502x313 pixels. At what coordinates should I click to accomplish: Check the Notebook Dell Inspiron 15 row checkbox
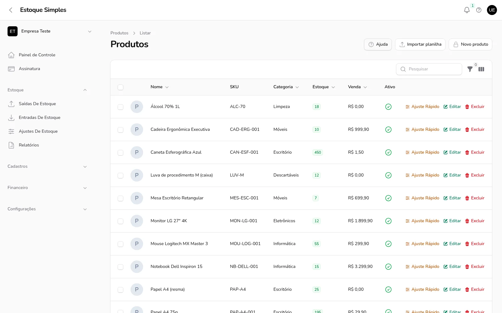(x=120, y=267)
